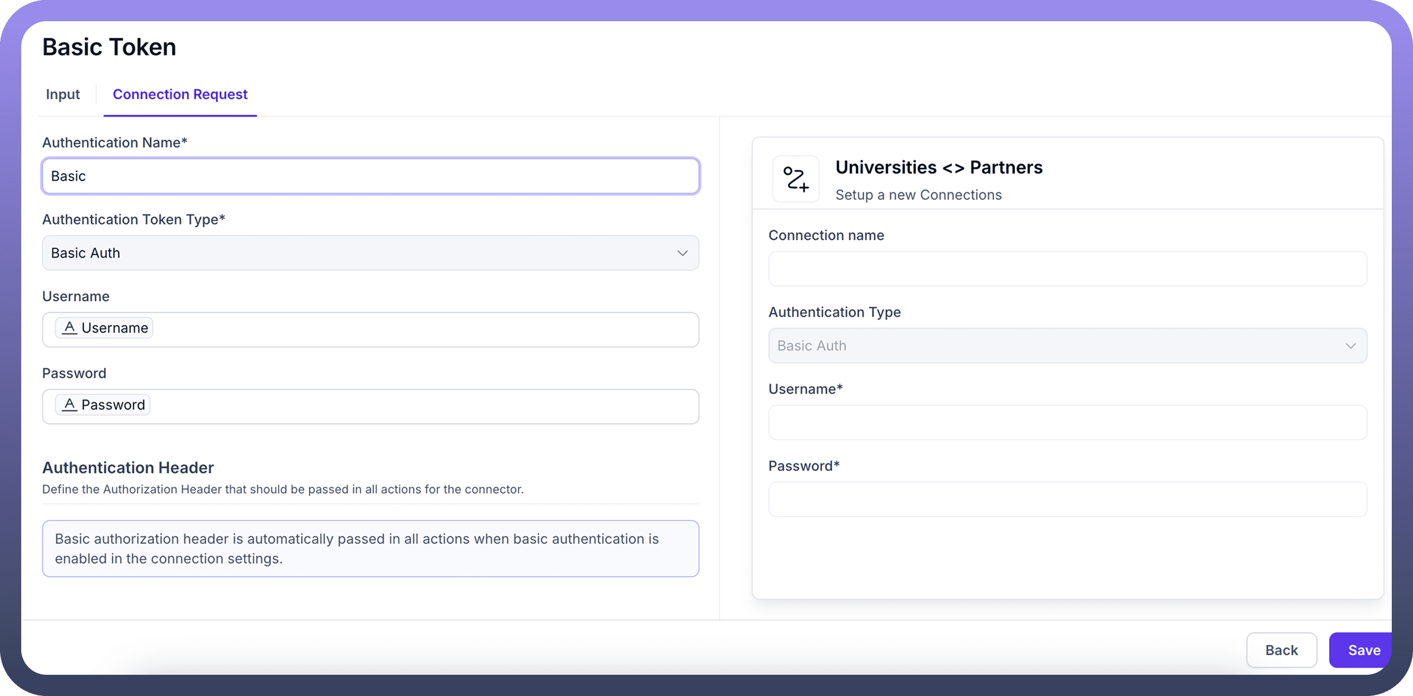Focus the Authentication Name field
1413x696 pixels.
point(370,176)
